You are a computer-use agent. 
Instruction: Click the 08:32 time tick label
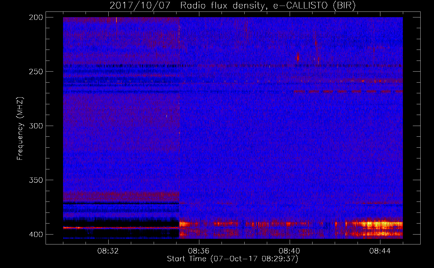pos(108,251)
